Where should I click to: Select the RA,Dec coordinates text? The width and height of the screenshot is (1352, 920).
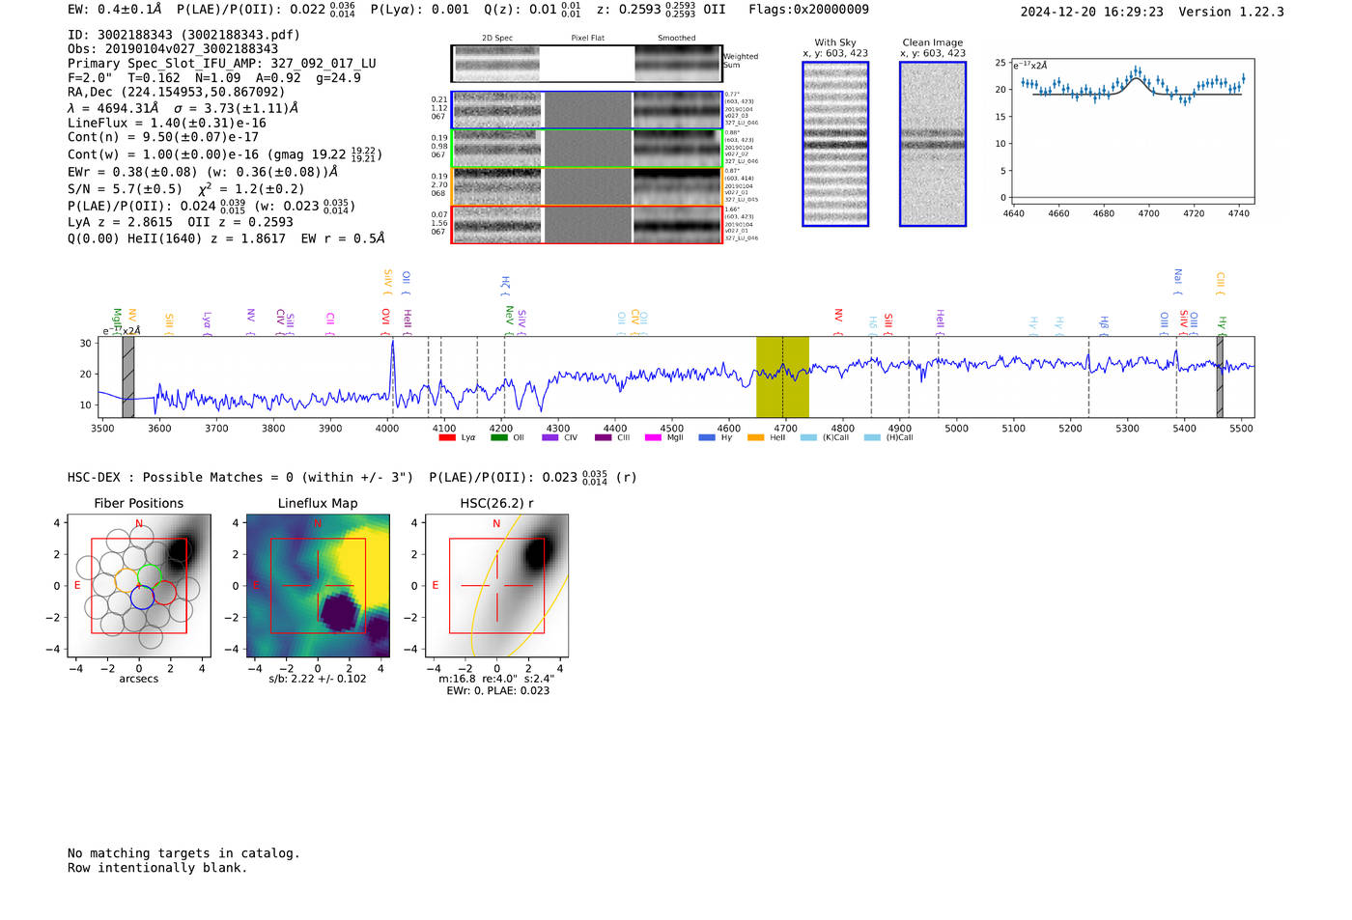pyautogui.click(x=177, y=93)
